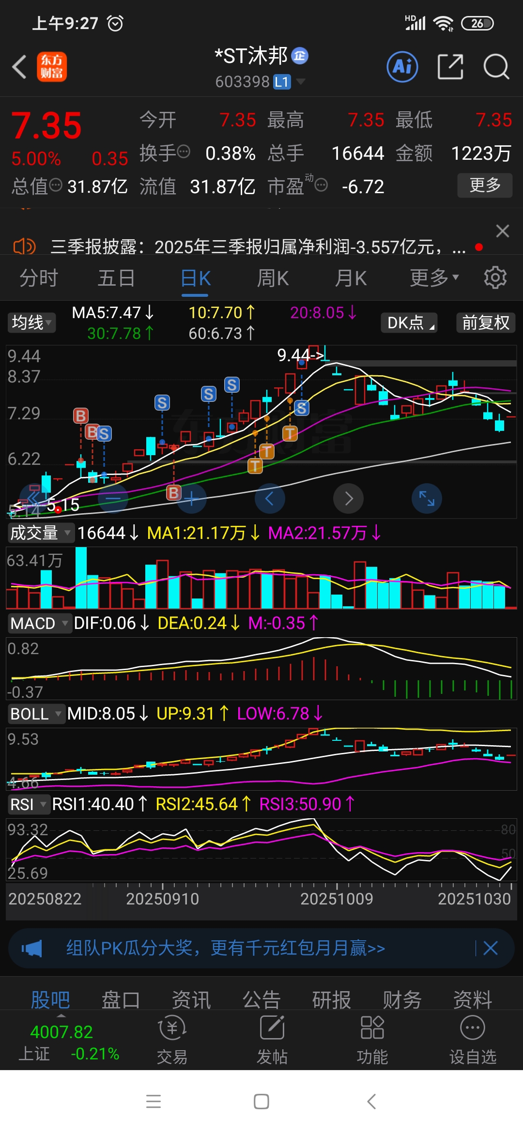This screenshot has height=1133, width=523.
Task: Move chart left with the blue arrow button
Action: [270, 498]
